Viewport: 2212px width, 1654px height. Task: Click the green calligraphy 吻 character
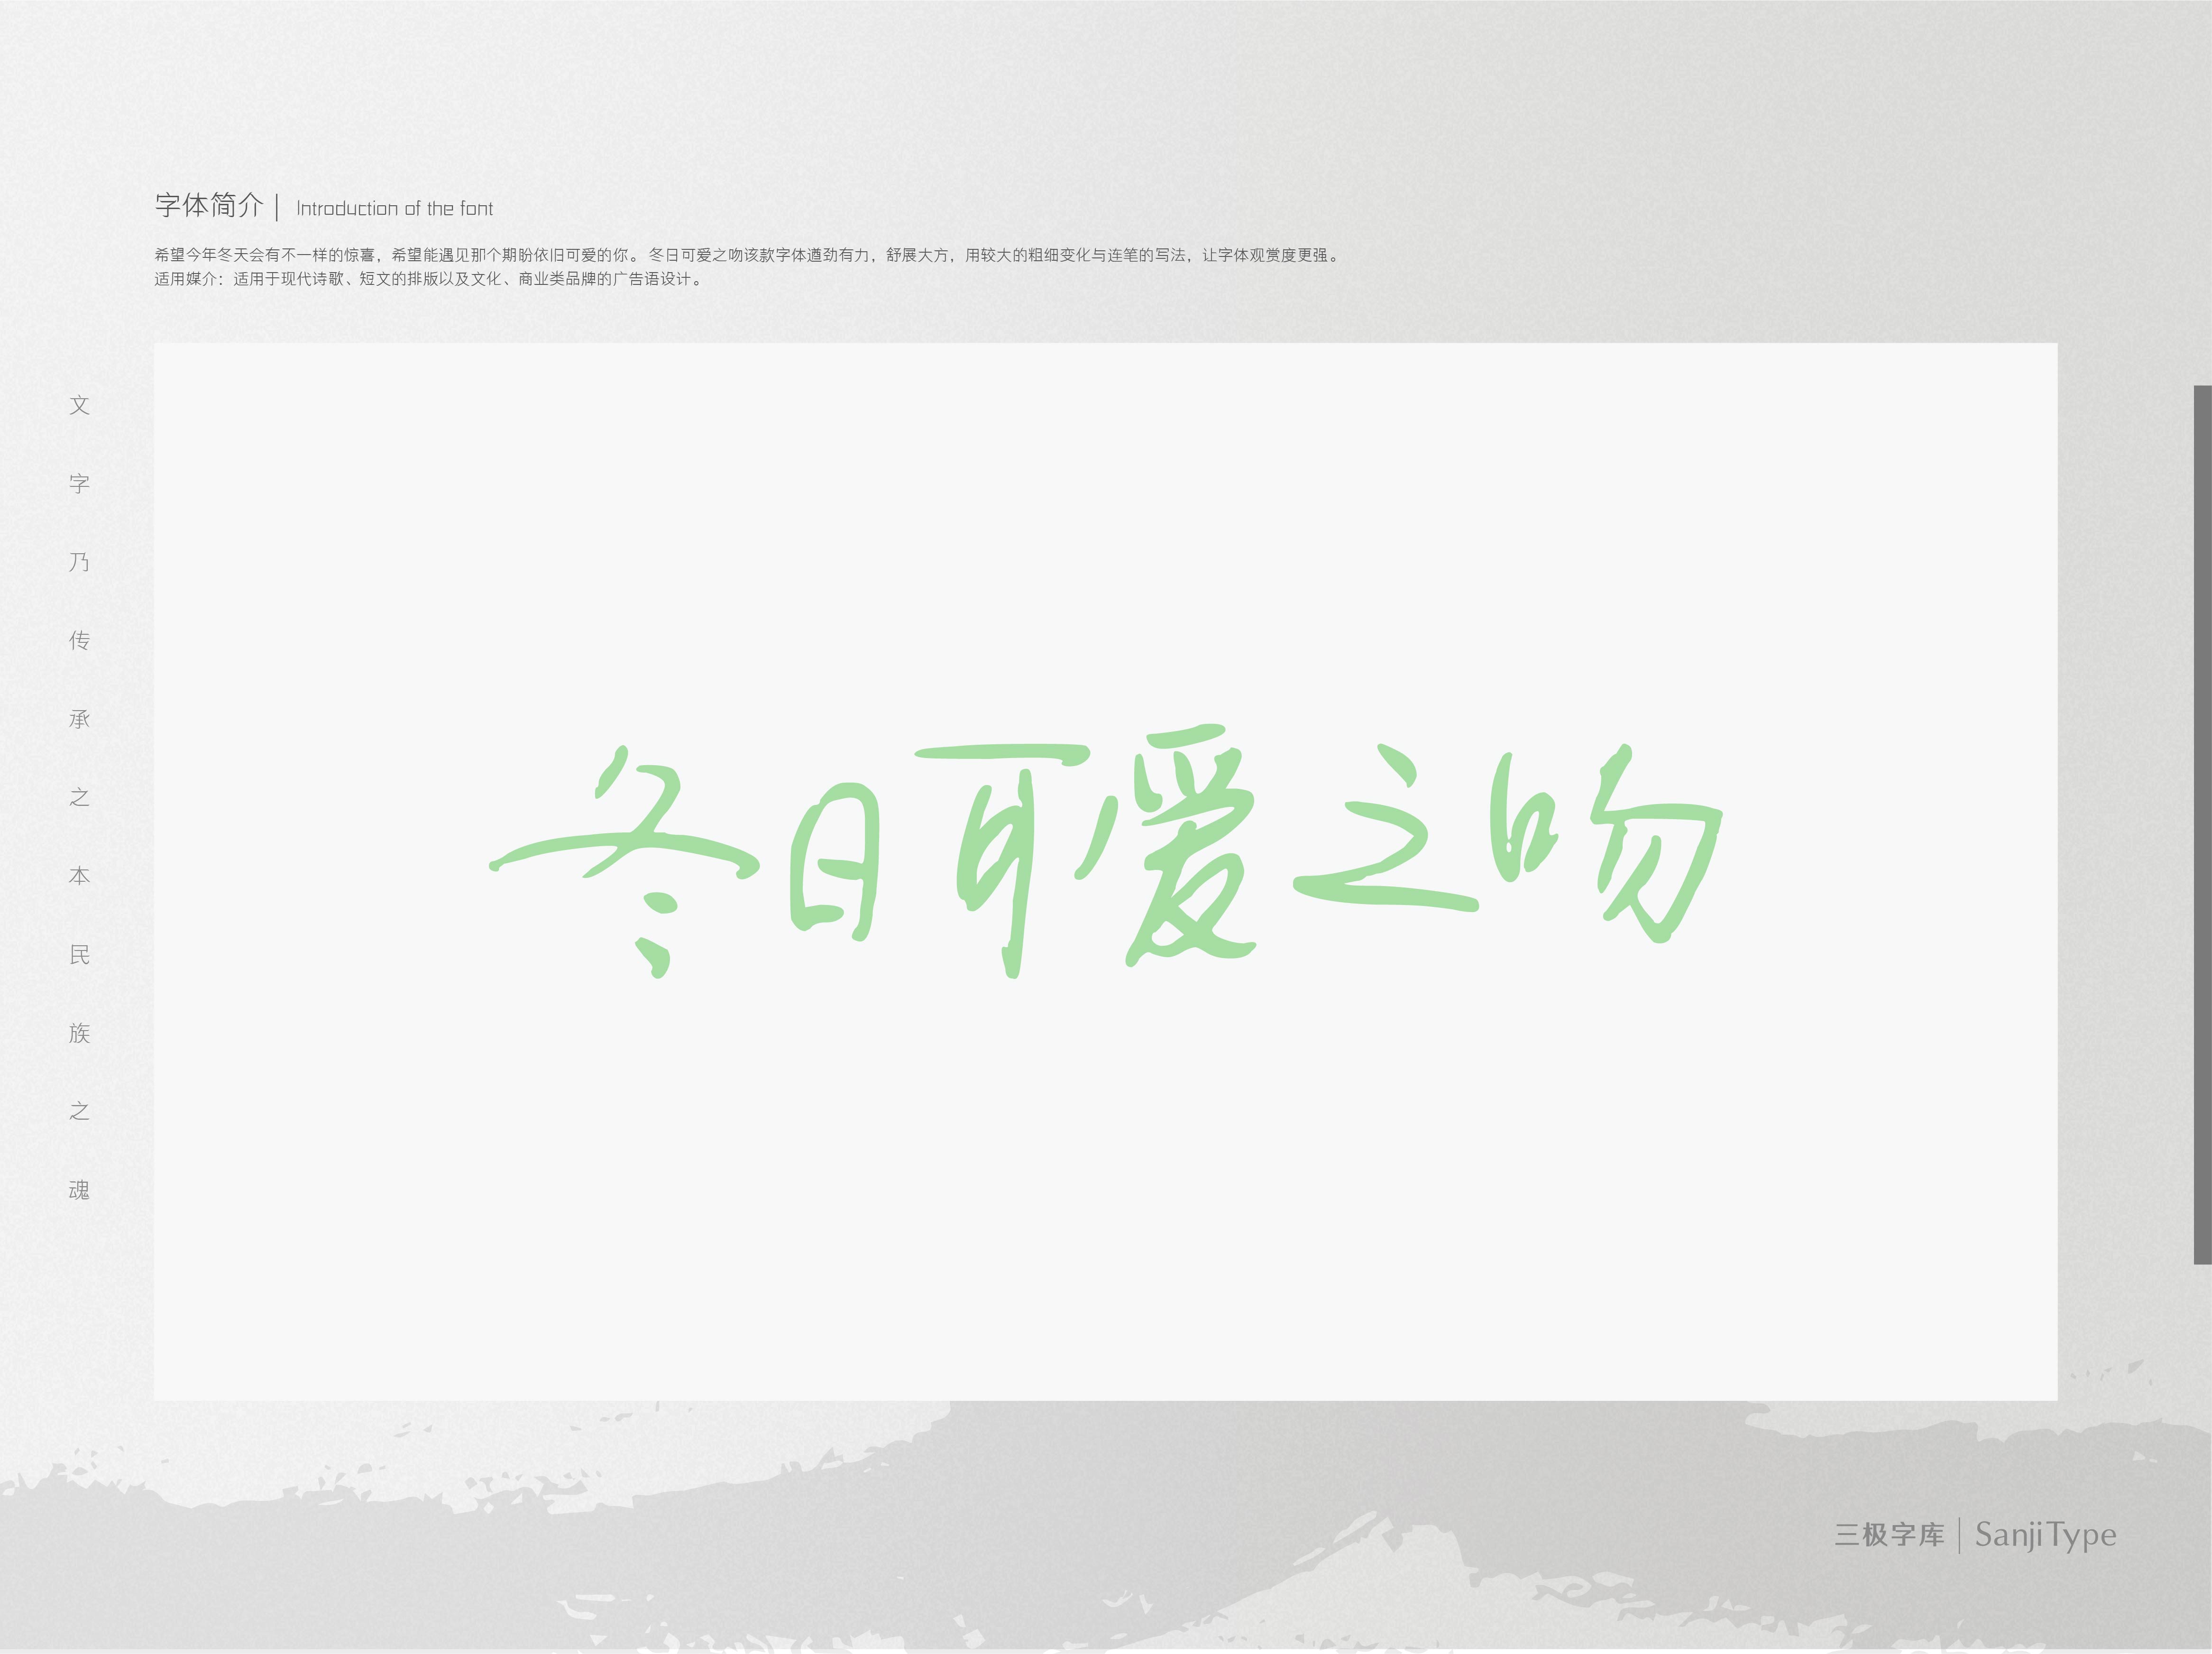[x=1612, y=845]
